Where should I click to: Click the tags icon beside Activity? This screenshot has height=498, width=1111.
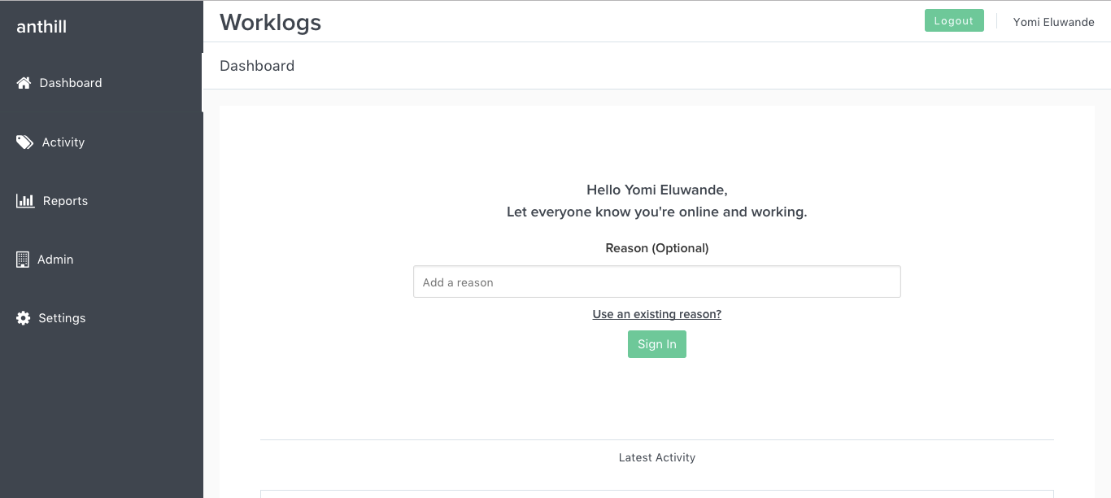click(x=24, y=142)
